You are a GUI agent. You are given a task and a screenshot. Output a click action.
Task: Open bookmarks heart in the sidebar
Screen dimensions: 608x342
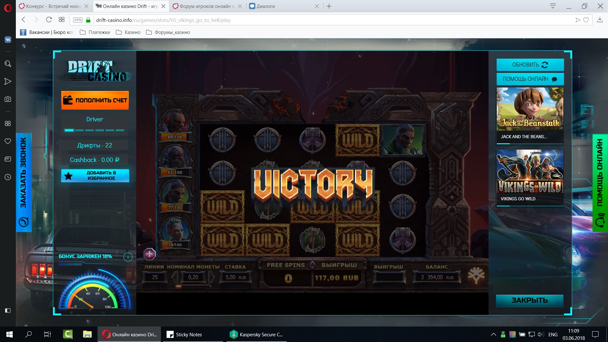click(8, 141)
